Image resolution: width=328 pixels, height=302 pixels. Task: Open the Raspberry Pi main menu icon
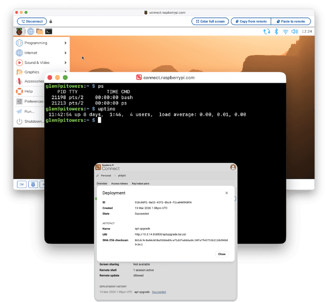pyautogui.click(x=19, y=31)
